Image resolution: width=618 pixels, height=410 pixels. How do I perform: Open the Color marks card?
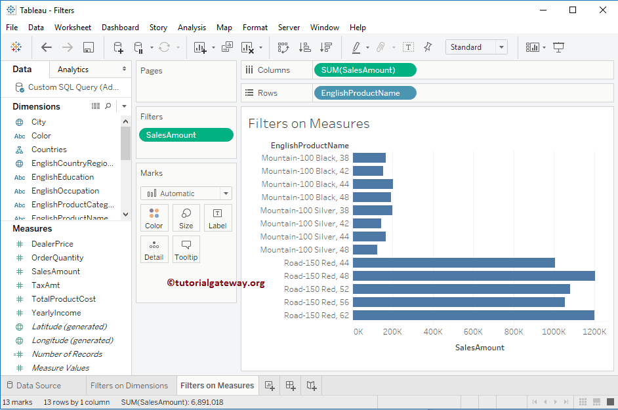tap(154, 218)
